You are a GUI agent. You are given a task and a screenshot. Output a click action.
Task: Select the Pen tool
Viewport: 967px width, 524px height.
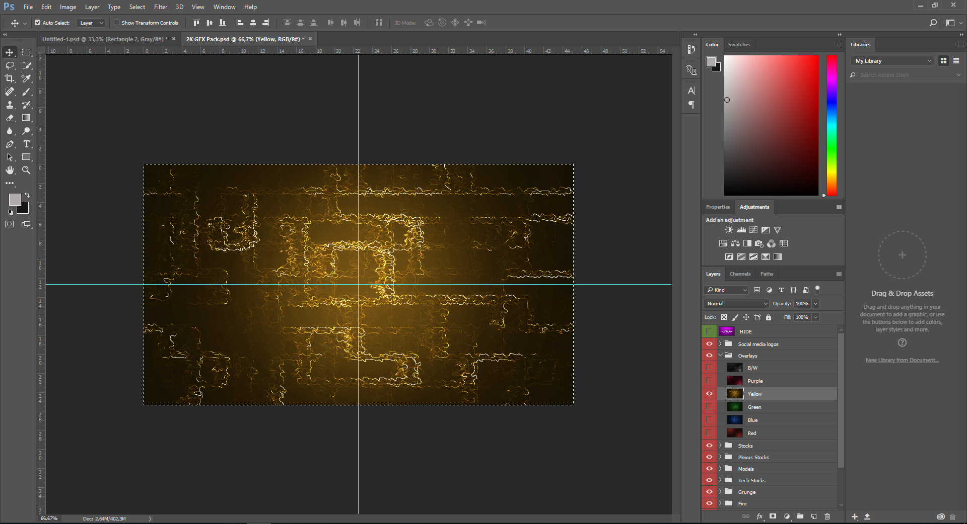(x=10, y=144)
